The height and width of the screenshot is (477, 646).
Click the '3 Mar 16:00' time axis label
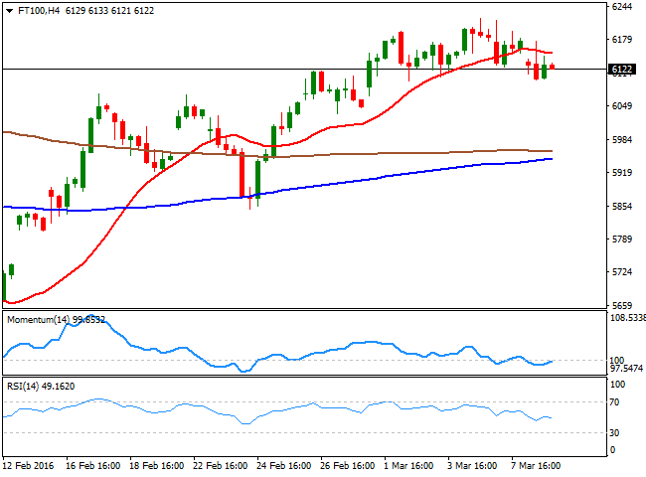[472, 465]
